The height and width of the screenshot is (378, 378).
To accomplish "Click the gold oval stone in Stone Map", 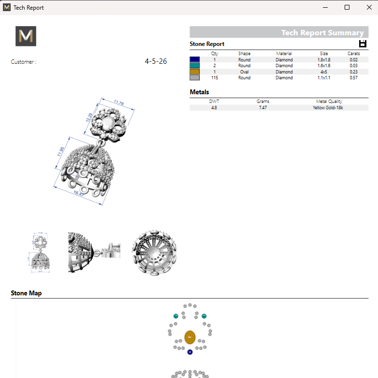I will pyautogui.click(x=189, y=337).
